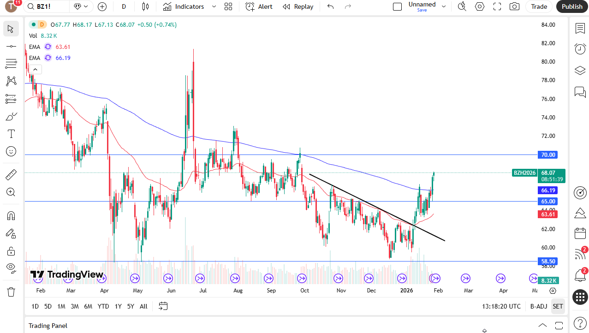Open the Fibonacci and Gann tools
The height and width of the screenshot is (333, 589).
[x=11, y=64]
